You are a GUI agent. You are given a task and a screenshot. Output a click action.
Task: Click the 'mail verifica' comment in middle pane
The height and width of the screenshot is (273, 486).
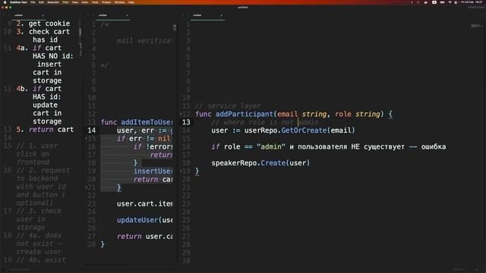point(144,41)
